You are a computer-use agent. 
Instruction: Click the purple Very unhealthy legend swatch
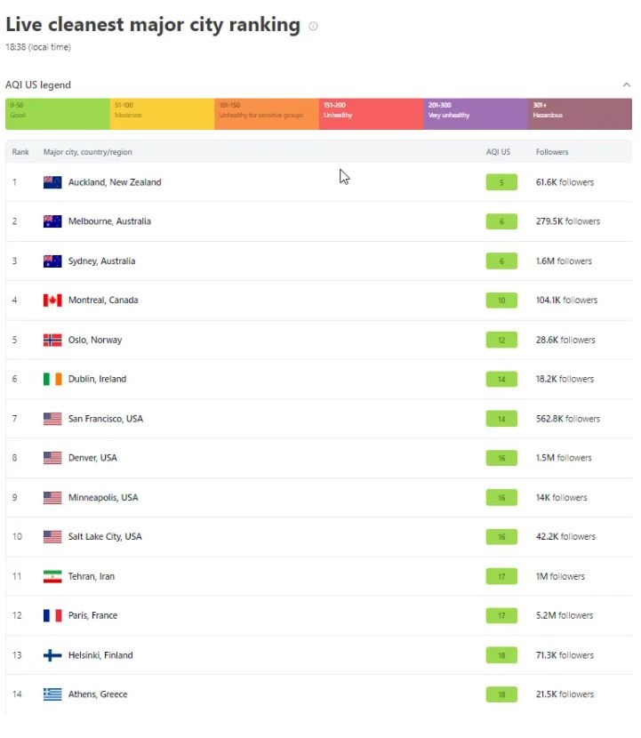(x=475, y=114)
